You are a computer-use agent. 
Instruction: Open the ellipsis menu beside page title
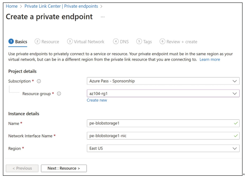(x=103, y=17)
